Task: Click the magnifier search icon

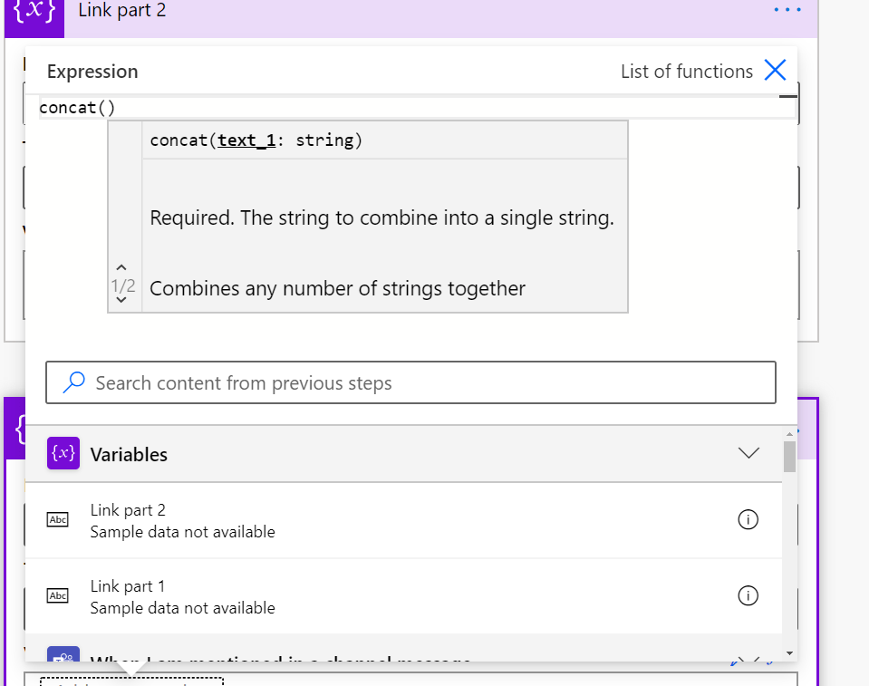Action: pyautogui.click(x=74, y=383)
